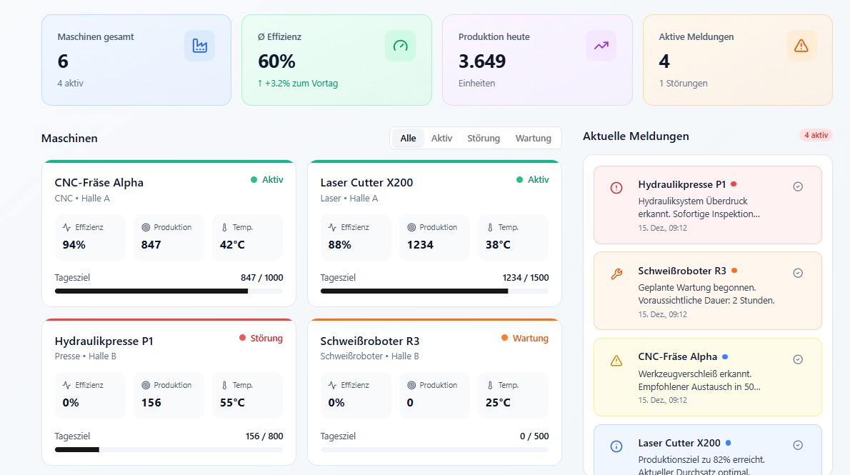Click the red alert icon for Hydraulikpresse P1 message
The height and width of the screenshot is (475, 850).
coord(616,187)
